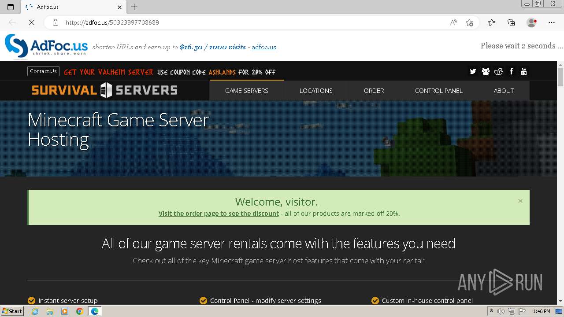The image size is (564, 317).
Task: Open Survival Servers YouTube channel
Action: pyautogui.click(x=523, y=71)
